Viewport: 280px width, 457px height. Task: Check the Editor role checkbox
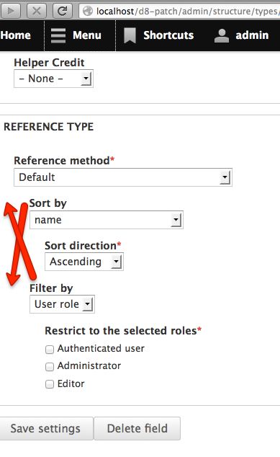[x=50, y=384]
